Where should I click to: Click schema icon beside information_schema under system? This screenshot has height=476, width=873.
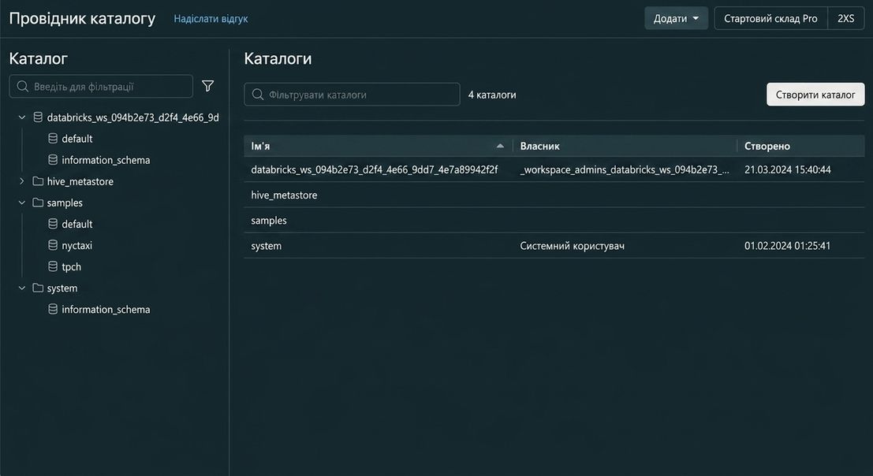pyautogui.click(x=53, y=309)
